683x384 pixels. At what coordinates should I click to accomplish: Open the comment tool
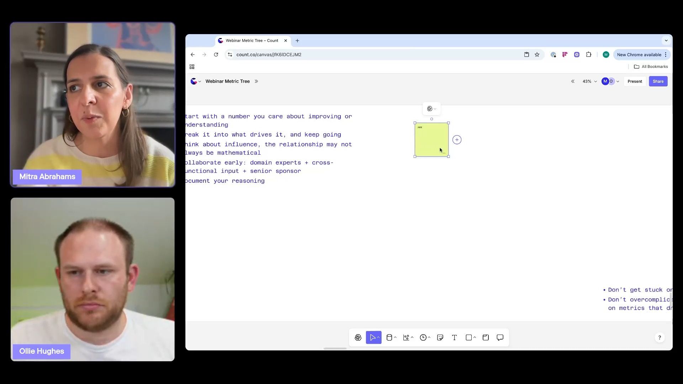pos(500,338)
